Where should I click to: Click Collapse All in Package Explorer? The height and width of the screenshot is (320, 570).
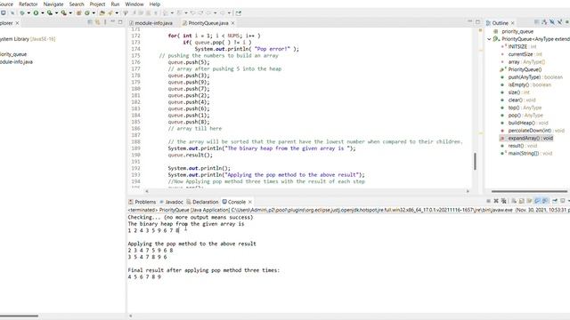(90, 22)
